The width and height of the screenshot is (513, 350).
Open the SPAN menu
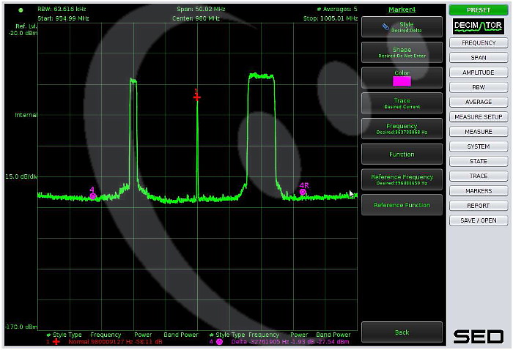click(x=478, y=57)
